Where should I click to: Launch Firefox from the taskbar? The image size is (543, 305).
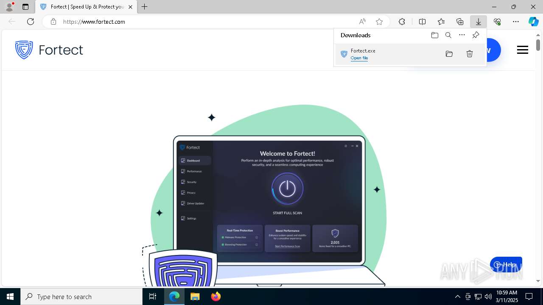[x=216, y=297]
